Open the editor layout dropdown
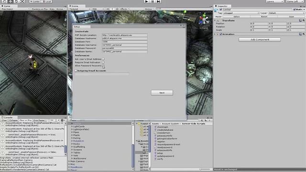This screenshot has height=172, width=306. (295, 1)
